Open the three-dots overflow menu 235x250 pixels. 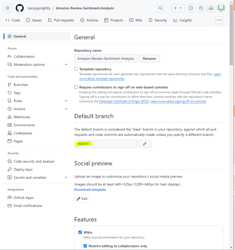(x=219, y=20)
